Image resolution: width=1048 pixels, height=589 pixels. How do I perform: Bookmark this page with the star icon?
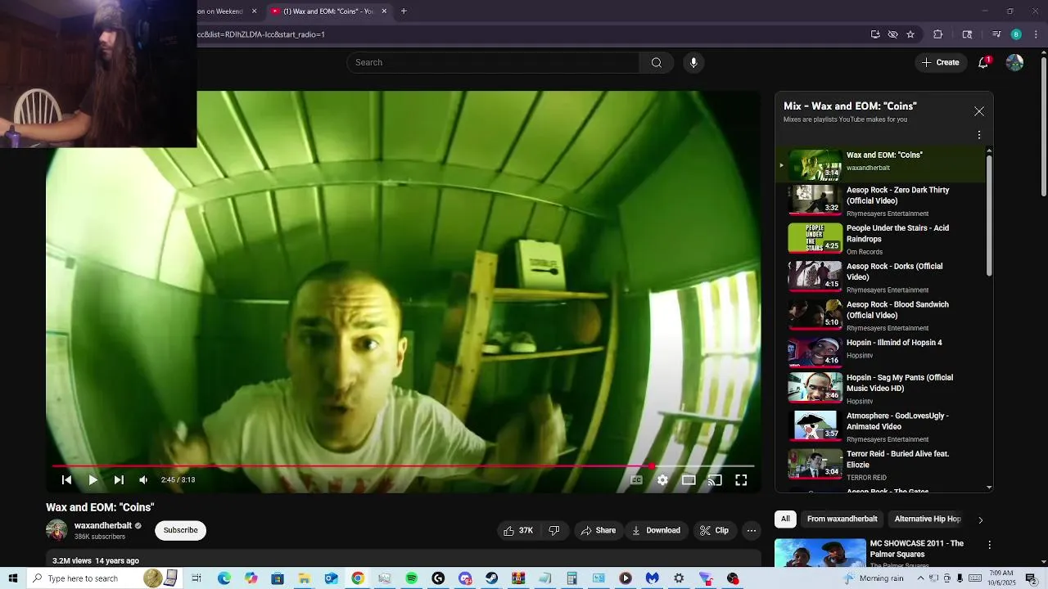pyautogui.click(x=910, y=34)
